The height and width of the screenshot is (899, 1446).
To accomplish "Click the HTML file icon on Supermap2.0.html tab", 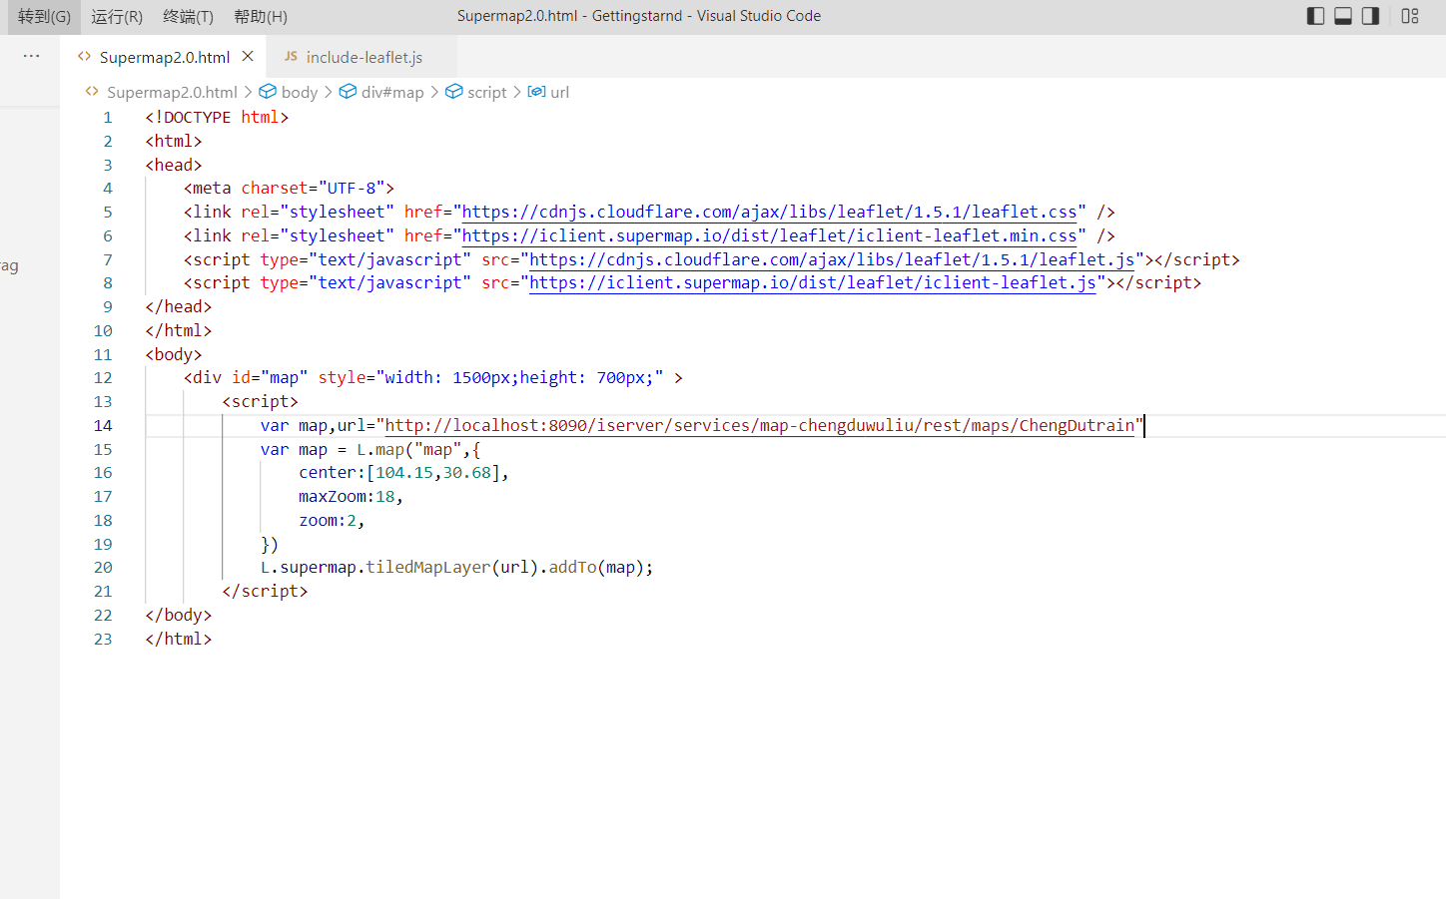I will click(x=84, y=57).
